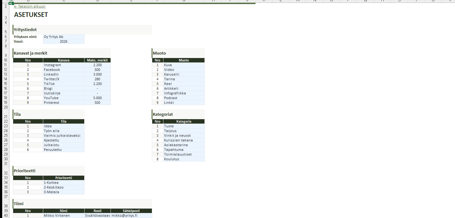Select the Instagram channel cell
455x218 pixels.
point(64,65)
